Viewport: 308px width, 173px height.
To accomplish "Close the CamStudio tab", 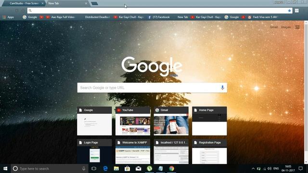I will [42, 3].
